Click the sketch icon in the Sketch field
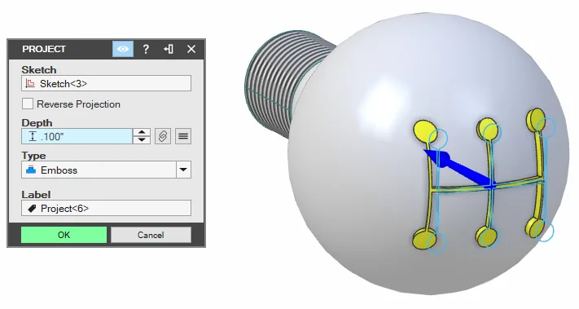This screenshot has width=579, height=309. pyautogui.click(x=30, y=83)
